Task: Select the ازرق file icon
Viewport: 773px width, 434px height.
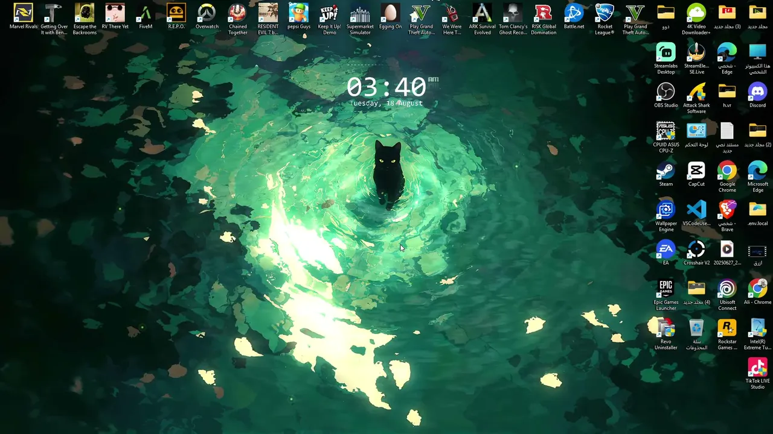Action: pyautogui.click(x=757, y=253)
